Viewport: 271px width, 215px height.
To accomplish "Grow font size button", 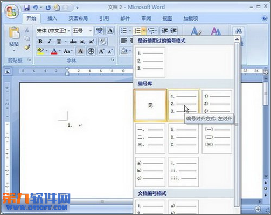I will (101, 51).
